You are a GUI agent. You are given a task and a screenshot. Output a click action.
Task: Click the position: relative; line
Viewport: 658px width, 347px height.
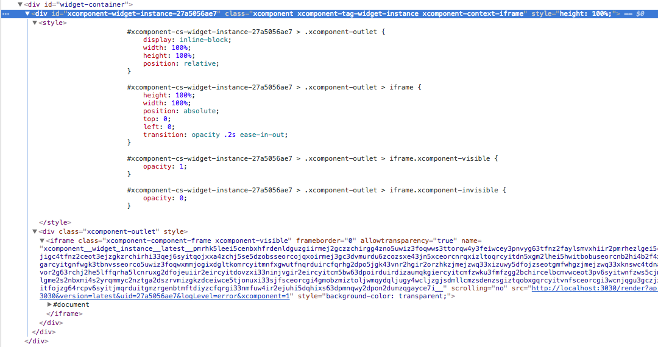[x=181, y=64]
